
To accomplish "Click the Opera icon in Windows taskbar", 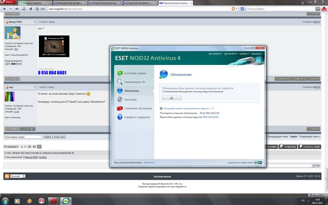I will pos(53,201).
